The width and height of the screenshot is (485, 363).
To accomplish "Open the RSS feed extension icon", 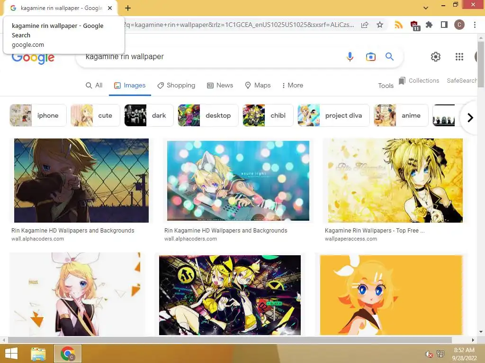I will [398, 25].
